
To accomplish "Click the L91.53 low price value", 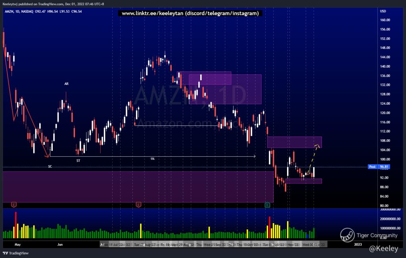I will tap(65, 12).
